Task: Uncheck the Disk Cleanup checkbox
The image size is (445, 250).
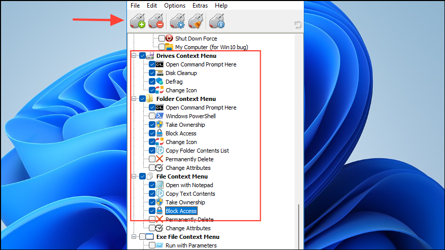Action: [x=152, y=73]
